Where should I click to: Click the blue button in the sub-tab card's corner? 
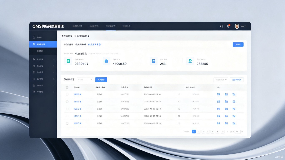(x=238, y=45)
